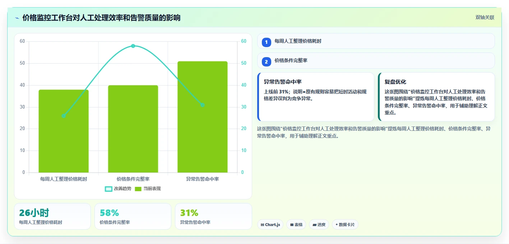
Task: Click the x-axis label 异常告警命中率
Action: pos(203,179)
